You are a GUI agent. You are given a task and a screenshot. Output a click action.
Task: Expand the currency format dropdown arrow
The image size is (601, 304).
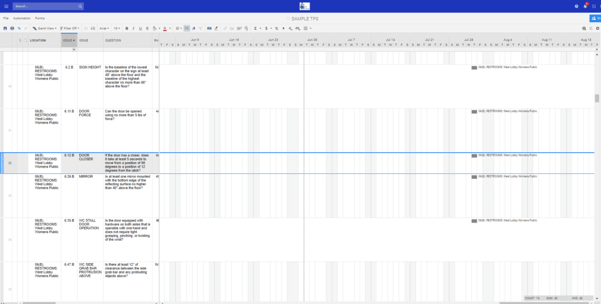coord(271,28)
